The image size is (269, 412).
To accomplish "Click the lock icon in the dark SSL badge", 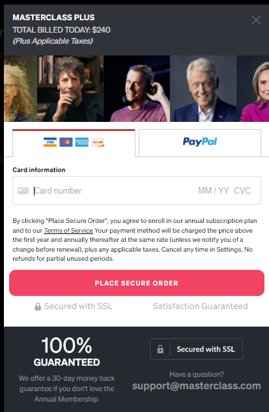I will [160, 349].
